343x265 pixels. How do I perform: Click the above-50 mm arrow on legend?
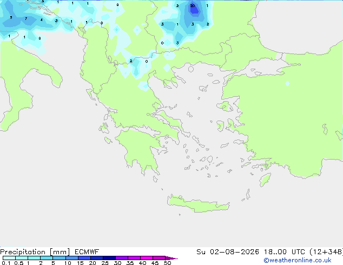click(x=171, y=258)
